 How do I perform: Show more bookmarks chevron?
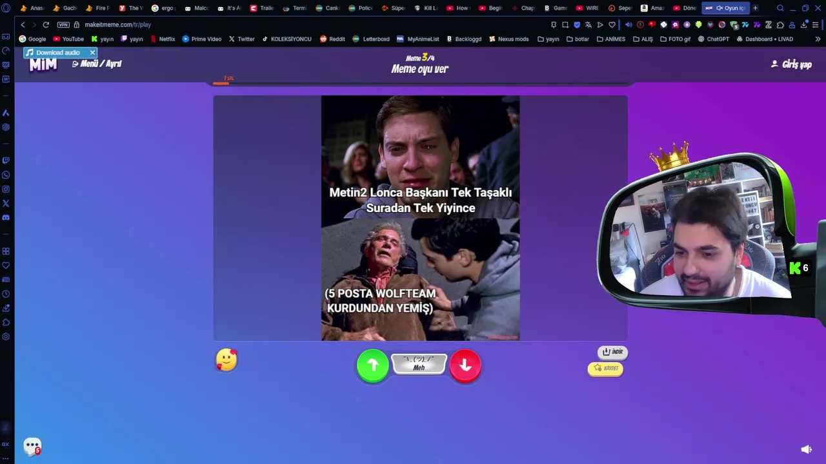point(818,39)
